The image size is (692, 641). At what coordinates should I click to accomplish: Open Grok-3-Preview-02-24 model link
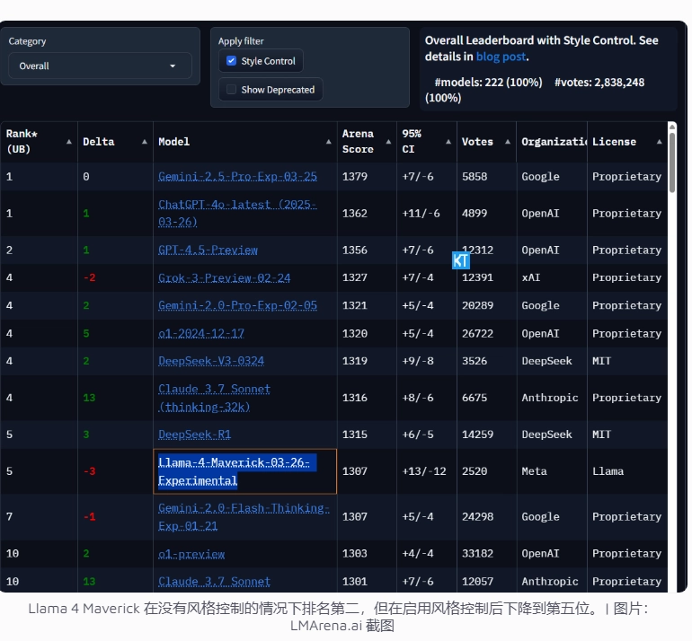coord(225,278)
